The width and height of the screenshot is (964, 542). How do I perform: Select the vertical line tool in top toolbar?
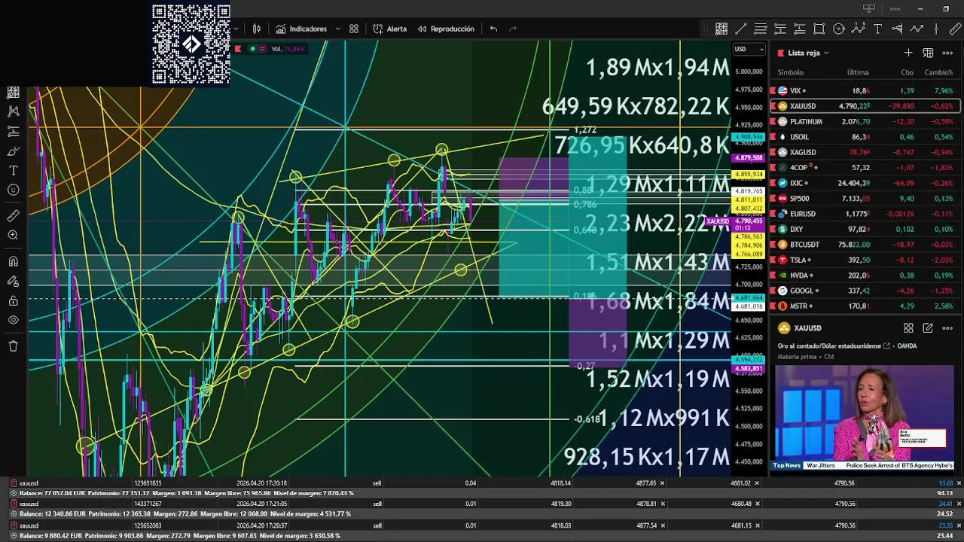[936, 29]
